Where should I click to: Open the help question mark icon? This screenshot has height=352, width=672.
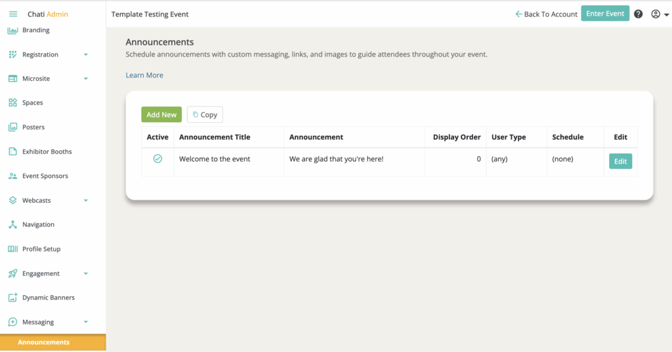[638, 14]
